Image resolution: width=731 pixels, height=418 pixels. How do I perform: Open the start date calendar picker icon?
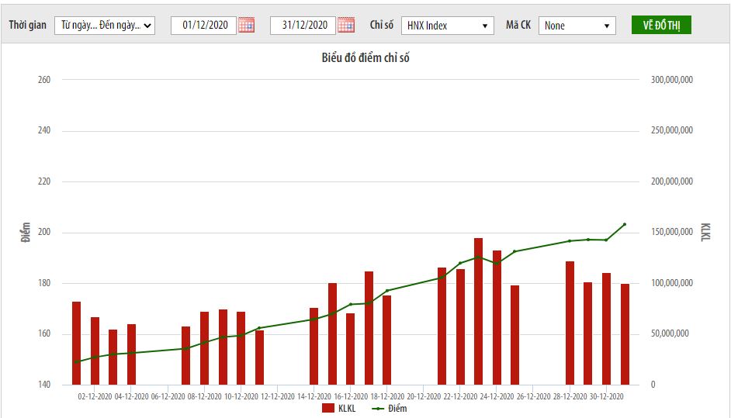[x=246, y=25]
